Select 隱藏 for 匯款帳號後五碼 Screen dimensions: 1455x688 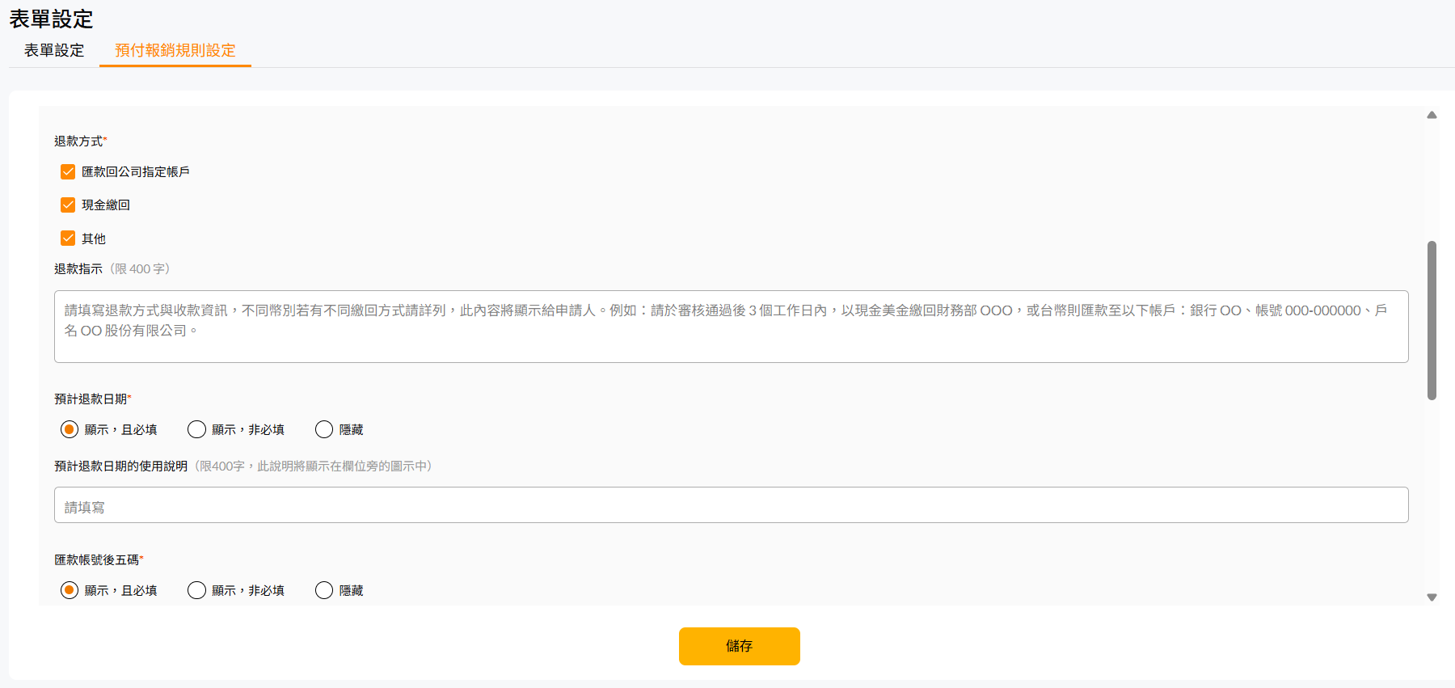[x=324, y=590]
